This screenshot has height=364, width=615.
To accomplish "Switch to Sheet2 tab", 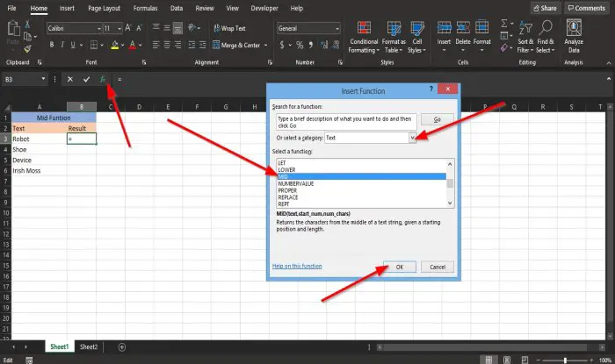I will click(x=89, y=346).
